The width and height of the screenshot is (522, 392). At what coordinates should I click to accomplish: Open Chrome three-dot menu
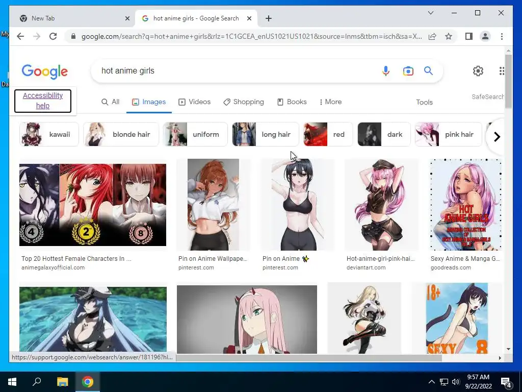(502, 36)
